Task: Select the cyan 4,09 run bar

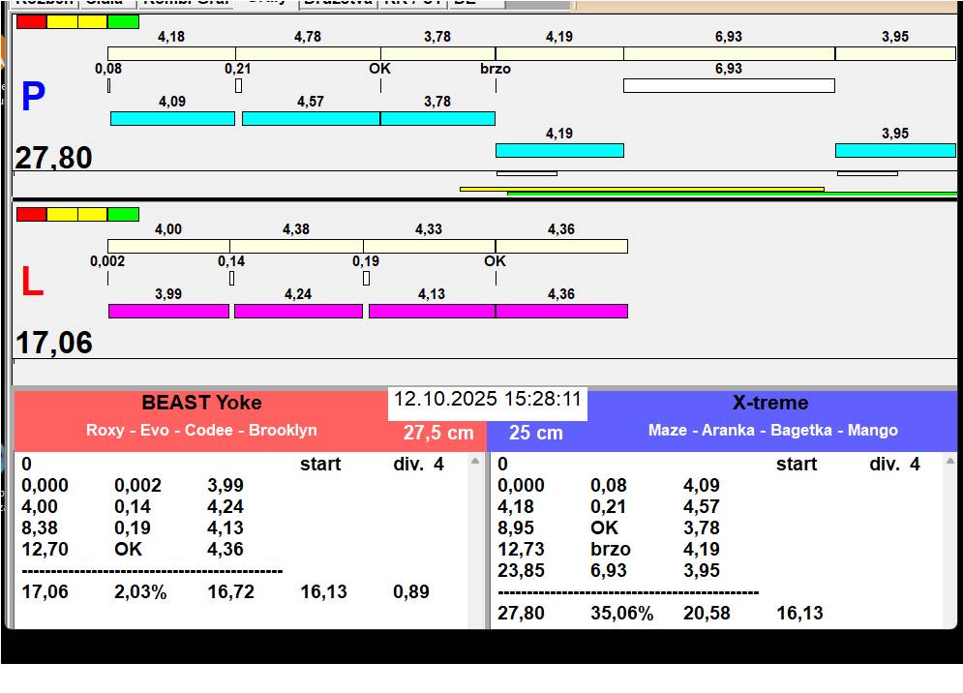Action: coord(172,119)
